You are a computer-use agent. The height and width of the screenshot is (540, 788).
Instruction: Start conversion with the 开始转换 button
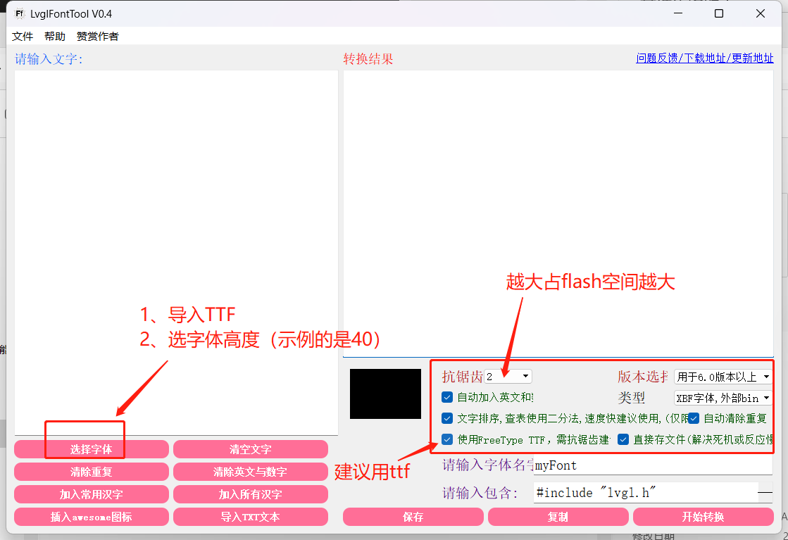pos(703,517)
